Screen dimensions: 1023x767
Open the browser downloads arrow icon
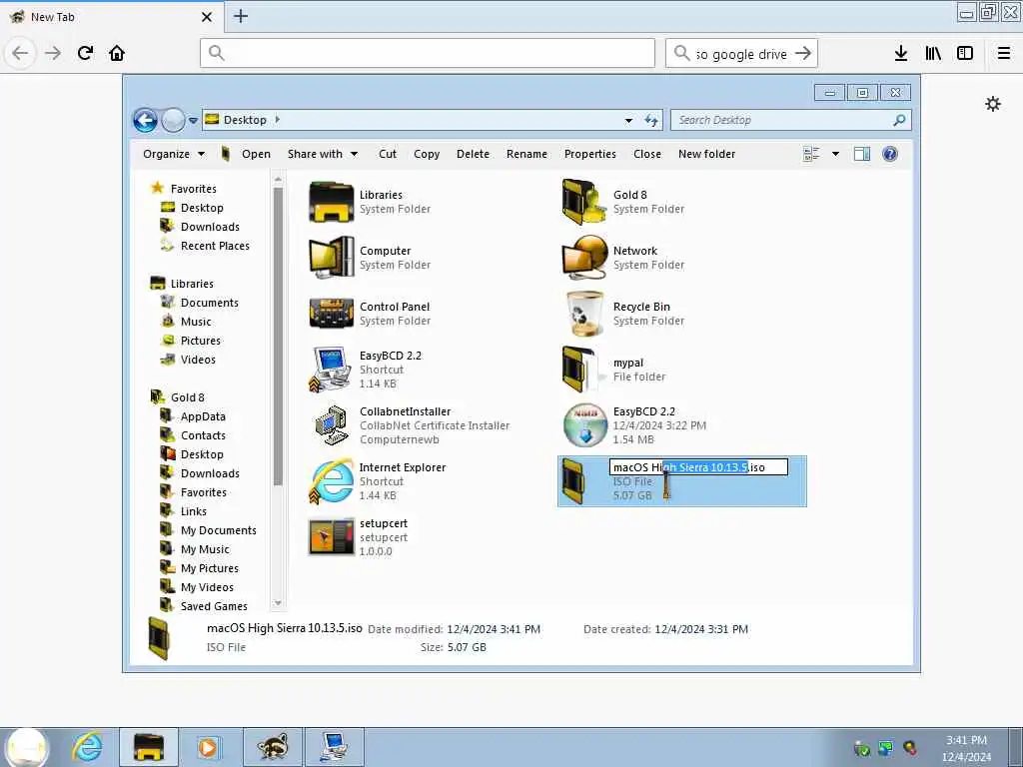click(901, 54)
